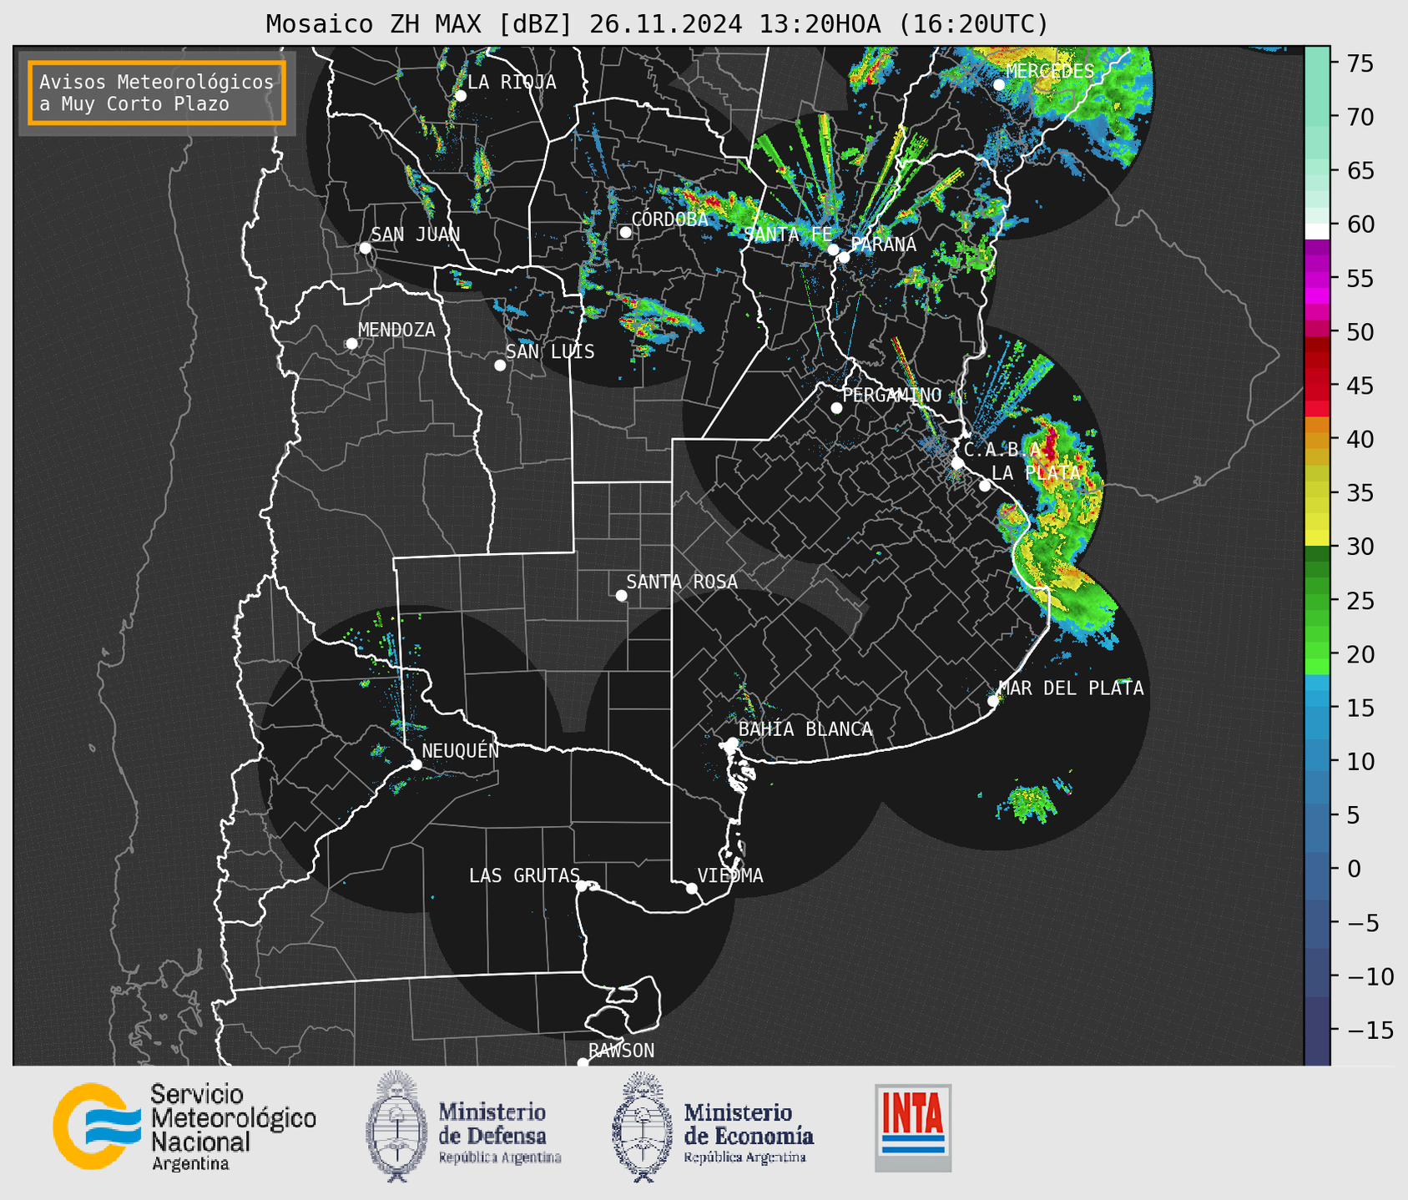
Task: Click the green 25 dBZ color band
Action: [1317, 601]
